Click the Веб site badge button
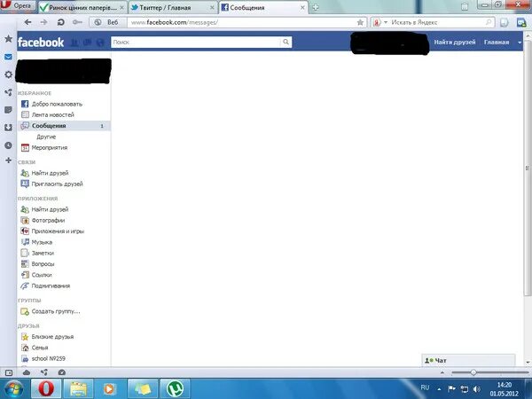This screenshot has width=532, height=399. pos(107,22)
